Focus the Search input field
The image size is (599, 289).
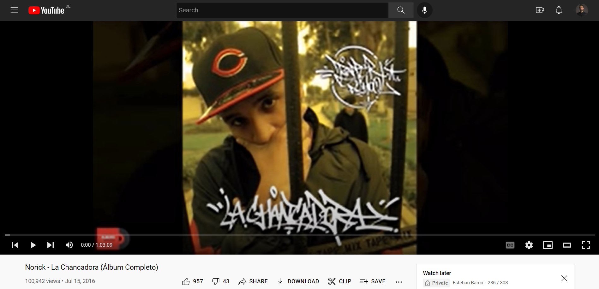point(282,10)
